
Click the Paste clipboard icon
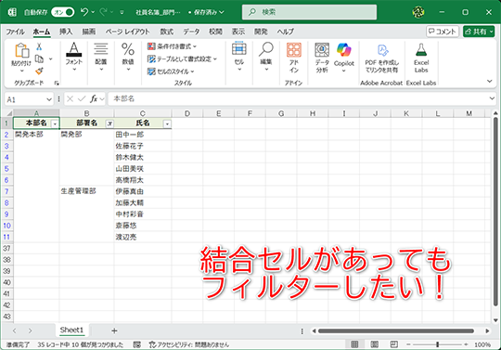[21, 50]
